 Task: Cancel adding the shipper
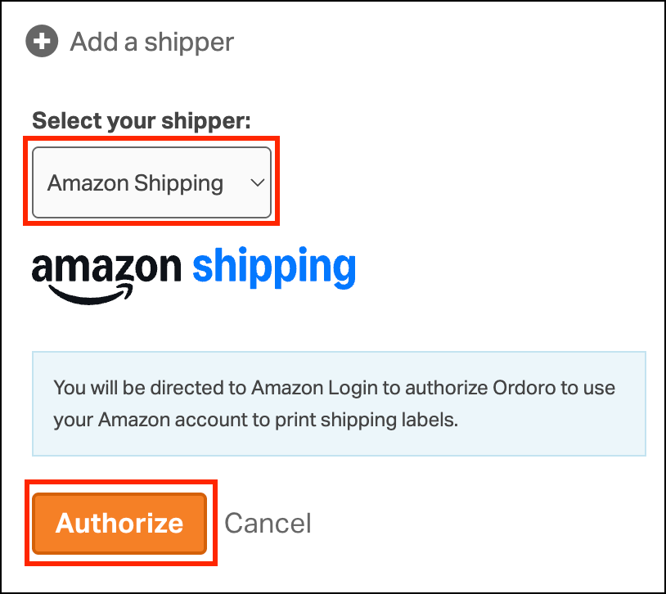[x=268, y=523]
